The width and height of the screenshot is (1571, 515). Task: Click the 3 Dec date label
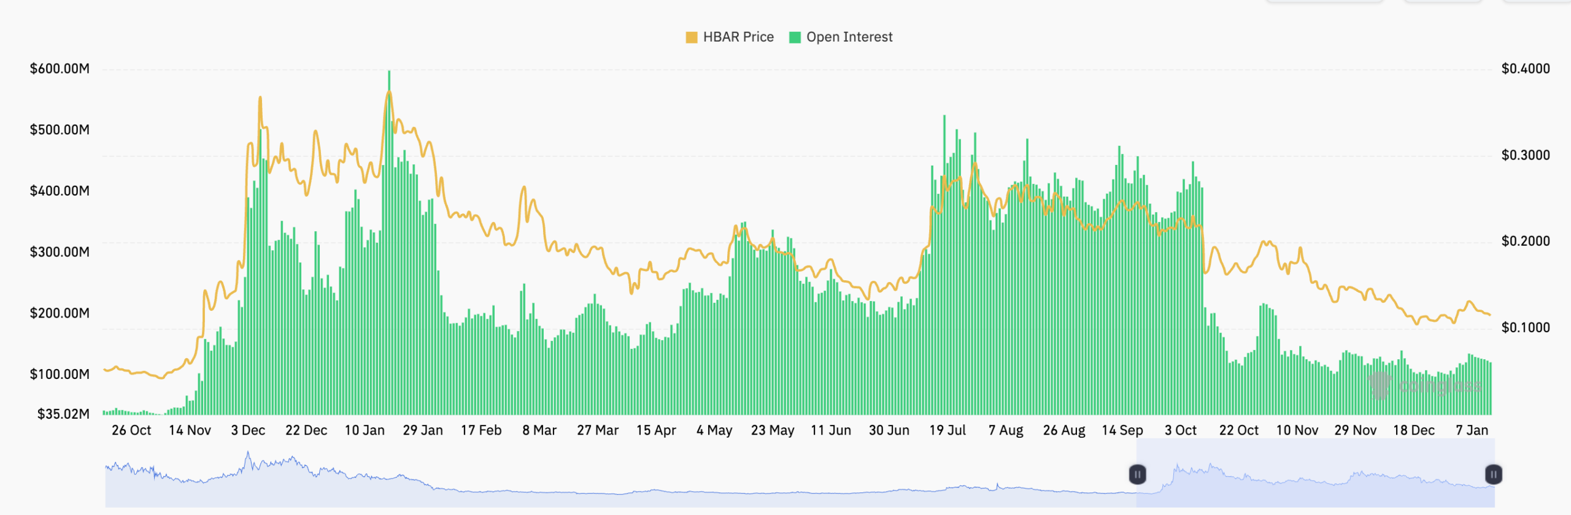click(x=248, y=430)
